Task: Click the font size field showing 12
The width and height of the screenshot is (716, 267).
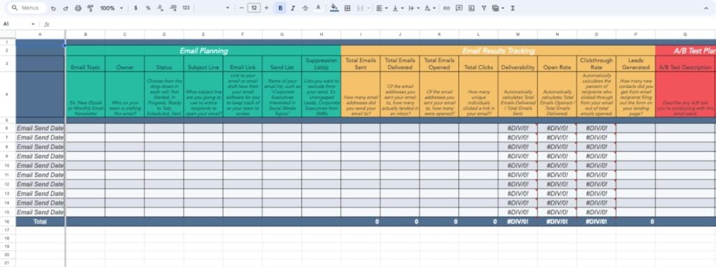Action: 254,8
